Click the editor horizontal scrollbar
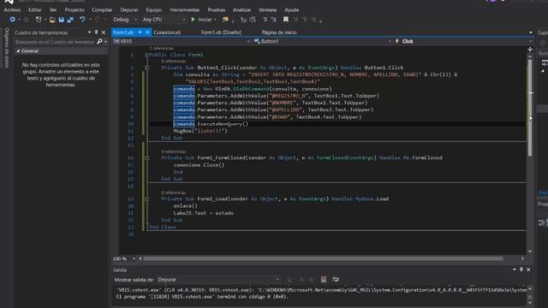 coord(324,258)
